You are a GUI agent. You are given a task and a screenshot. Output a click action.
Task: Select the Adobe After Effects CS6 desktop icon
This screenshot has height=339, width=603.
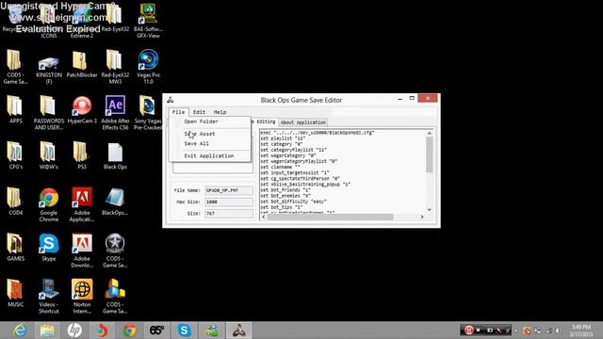coord(115,113)
